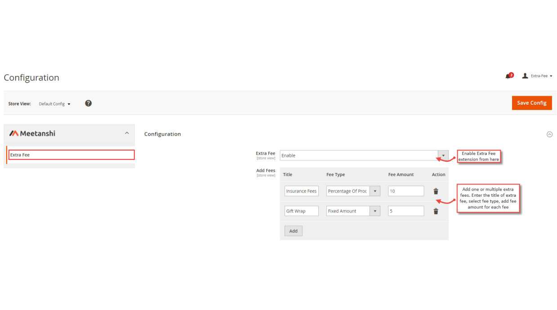Click the Meetanshi logo
Viewport: 557px width, 310px height.
click(32, 133)
